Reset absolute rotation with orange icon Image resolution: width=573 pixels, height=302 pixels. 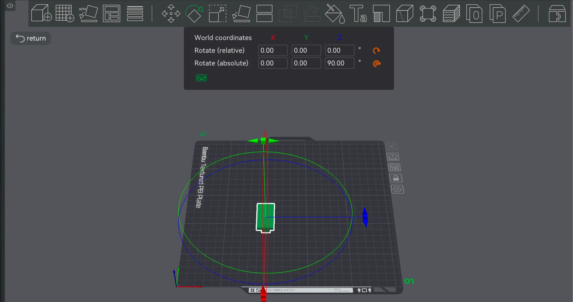[376, 63]
